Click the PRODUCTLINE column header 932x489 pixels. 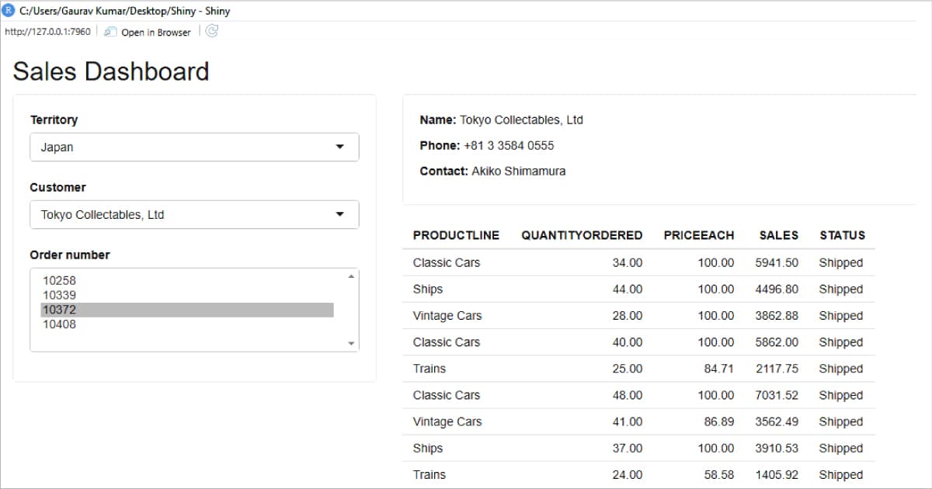tap(455, 235)
